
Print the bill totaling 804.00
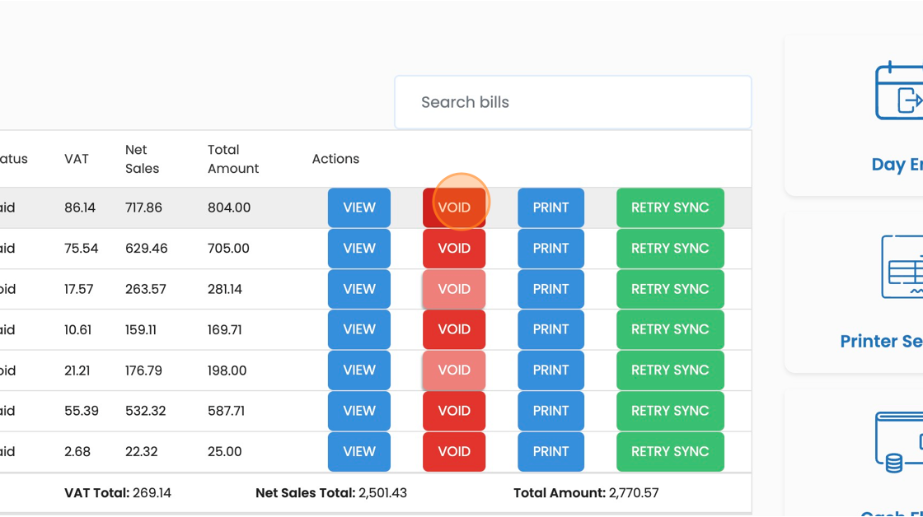pos(551,207)
